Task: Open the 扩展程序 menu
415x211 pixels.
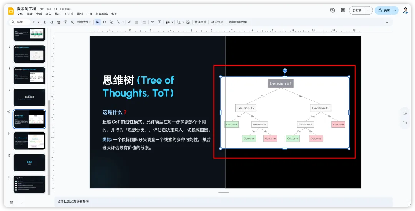Action: (x=102, y=14)
